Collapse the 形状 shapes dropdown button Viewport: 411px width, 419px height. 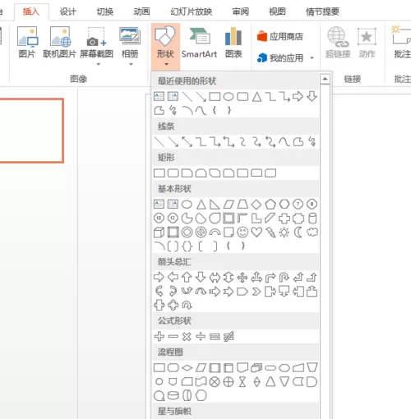pos(165,46)
